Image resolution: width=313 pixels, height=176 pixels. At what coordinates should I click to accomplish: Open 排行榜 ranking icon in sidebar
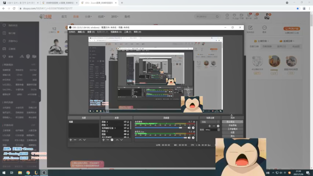point(4,33)
